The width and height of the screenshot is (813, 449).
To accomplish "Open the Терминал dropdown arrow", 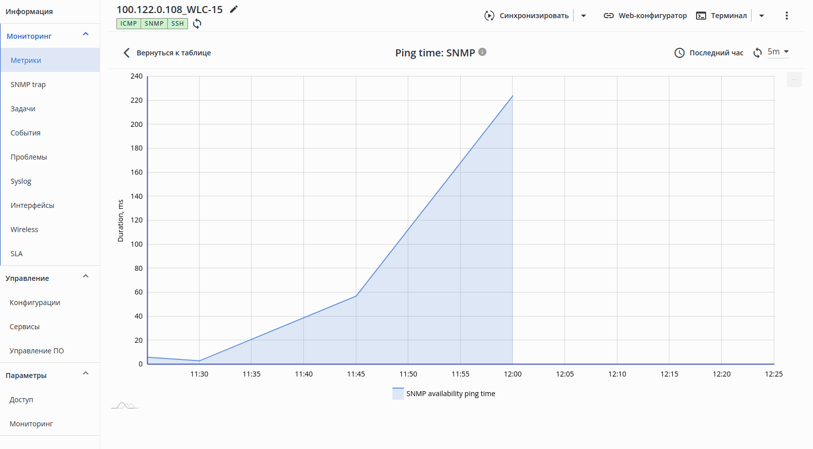I will 762,16.
